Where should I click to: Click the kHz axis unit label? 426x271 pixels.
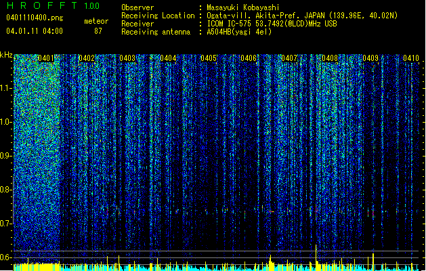pos(6,55)
